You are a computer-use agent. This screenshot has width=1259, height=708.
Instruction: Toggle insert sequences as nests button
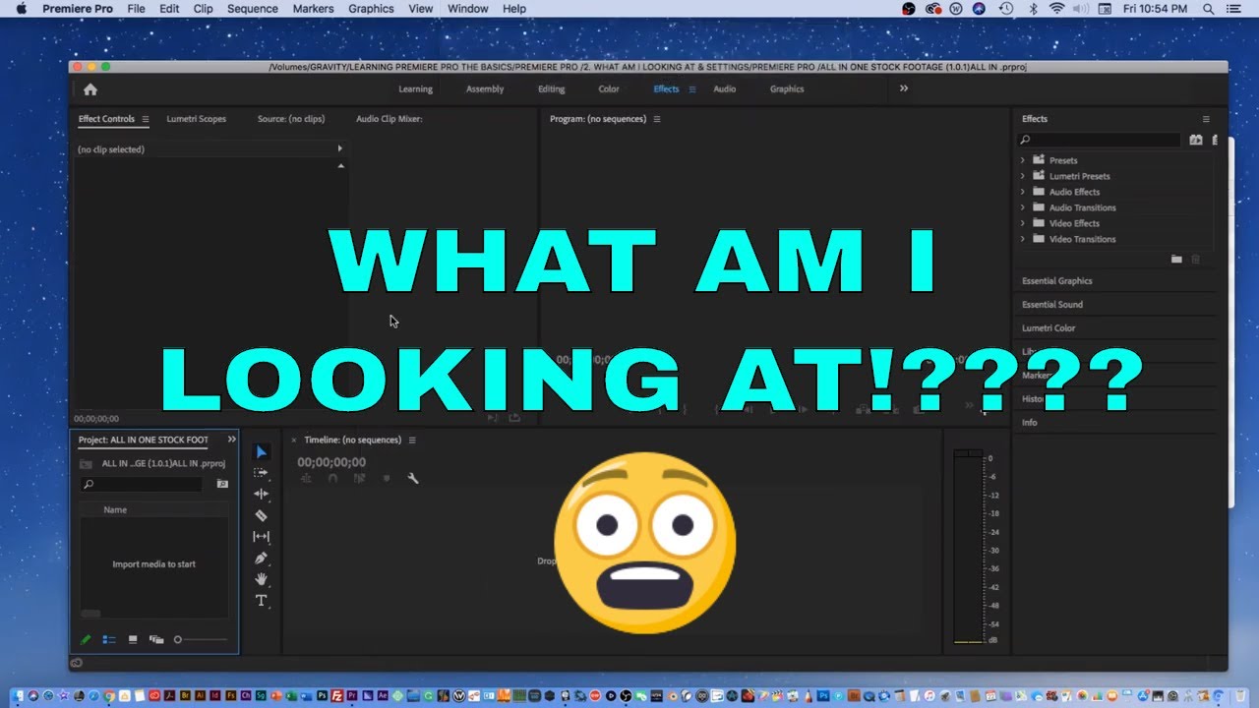306,478
